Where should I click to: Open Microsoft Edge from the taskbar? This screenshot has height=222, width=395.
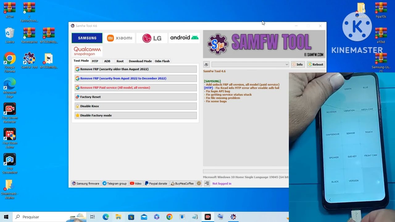[106, 217]
